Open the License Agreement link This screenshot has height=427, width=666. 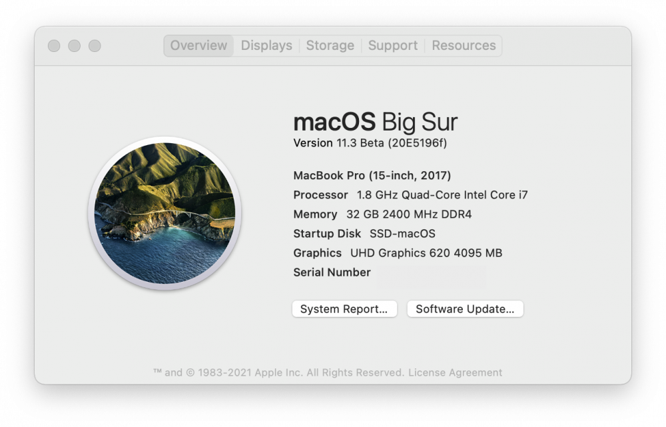(x=455, y=372)
